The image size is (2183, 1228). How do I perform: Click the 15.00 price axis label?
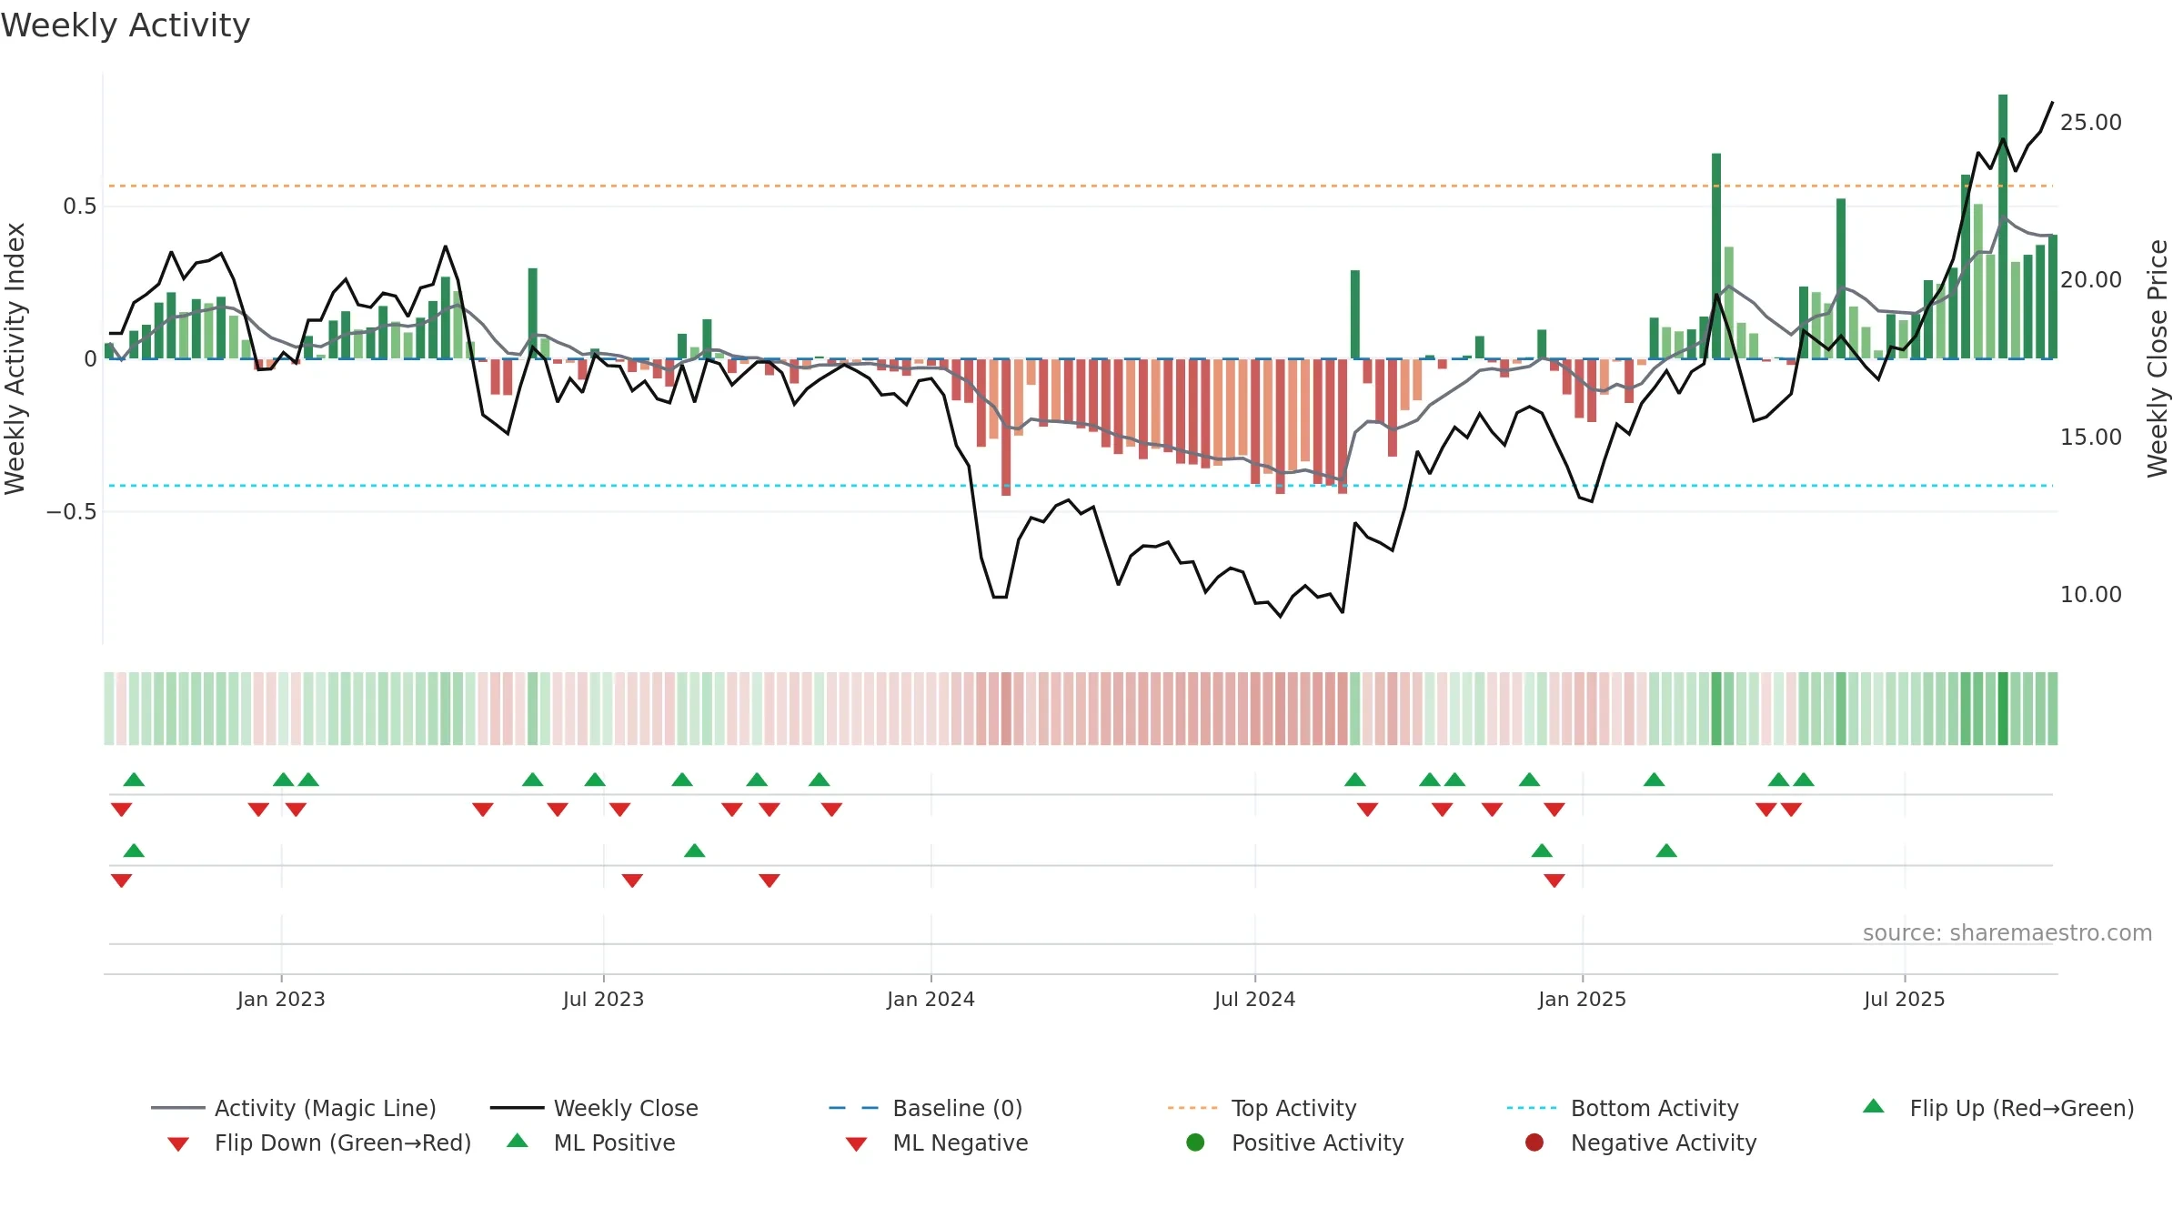pyautogui.click(x=2091, y=438)
